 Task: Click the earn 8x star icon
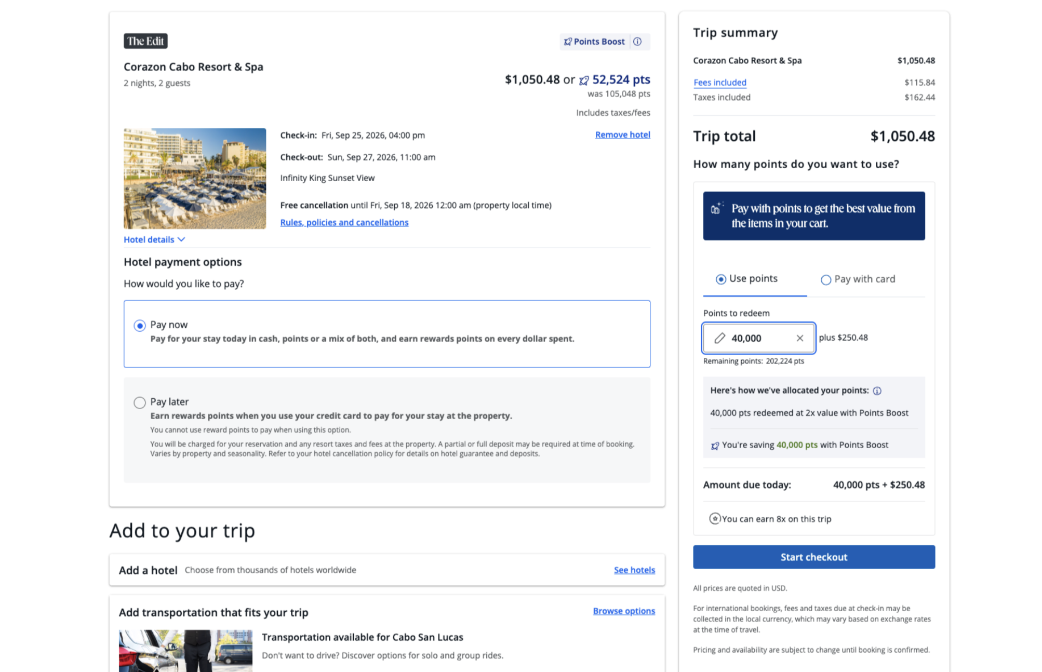click(x=715, y=518)
